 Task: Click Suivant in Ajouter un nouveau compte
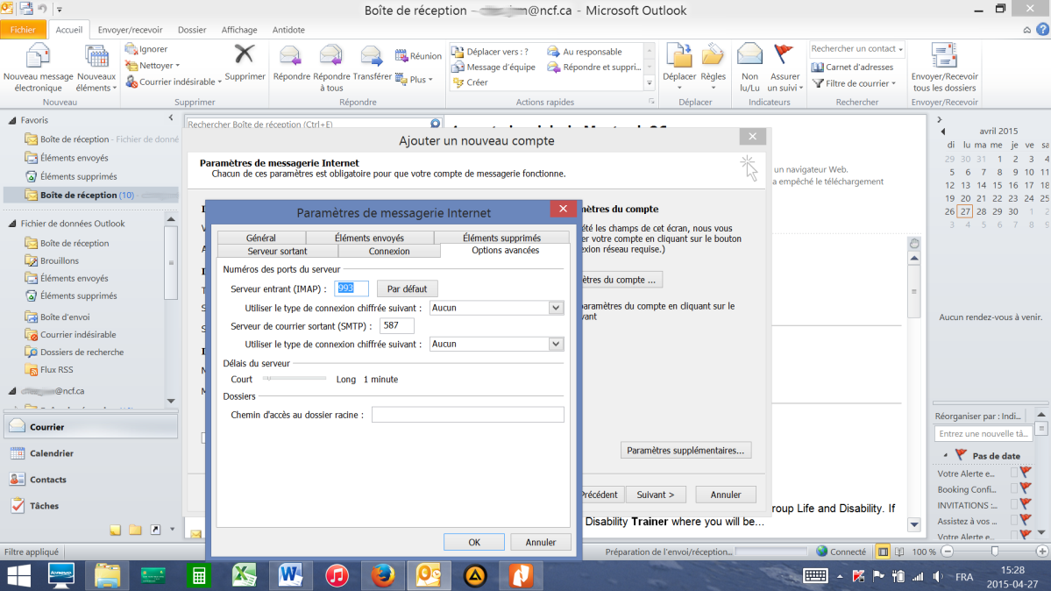click(x=655, y=495)
